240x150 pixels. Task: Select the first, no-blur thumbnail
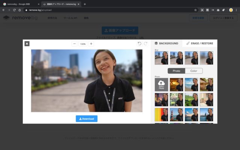tap(161, 58)
